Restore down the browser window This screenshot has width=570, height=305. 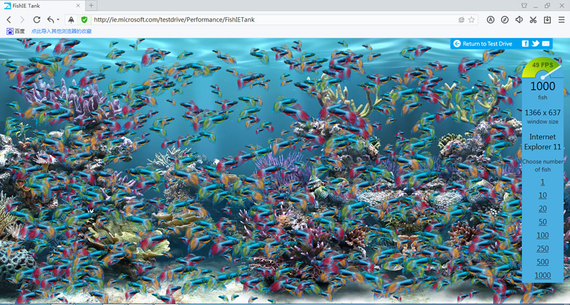(547, 6)
